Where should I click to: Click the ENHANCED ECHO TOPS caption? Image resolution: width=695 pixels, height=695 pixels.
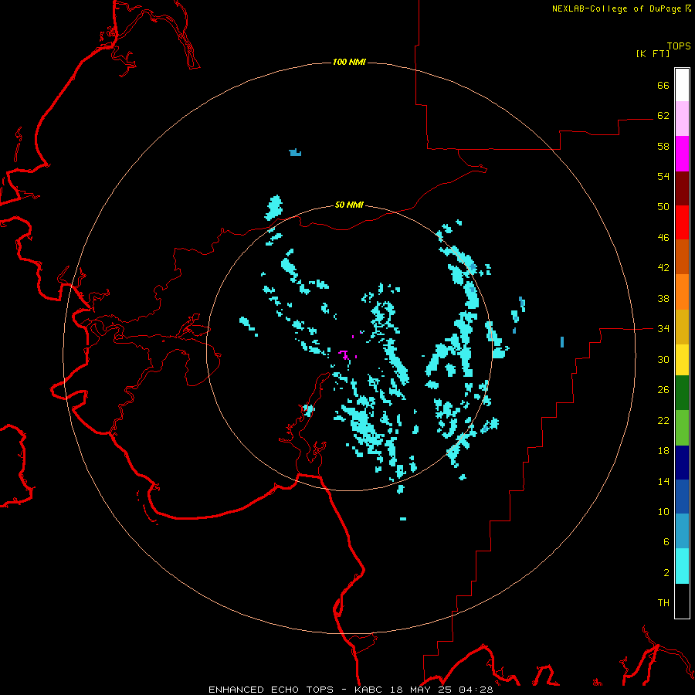271,690
